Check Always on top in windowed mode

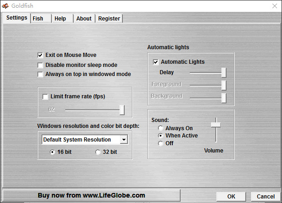coord(40,74)
